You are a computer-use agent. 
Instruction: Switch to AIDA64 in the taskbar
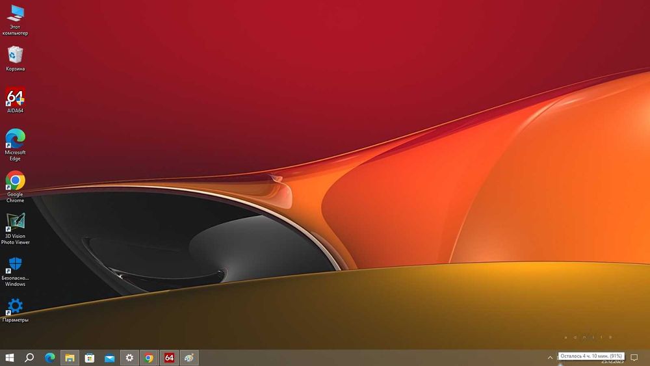[169, 358]
